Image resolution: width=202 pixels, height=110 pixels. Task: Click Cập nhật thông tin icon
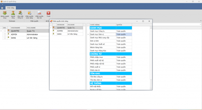tap(20, 13)
